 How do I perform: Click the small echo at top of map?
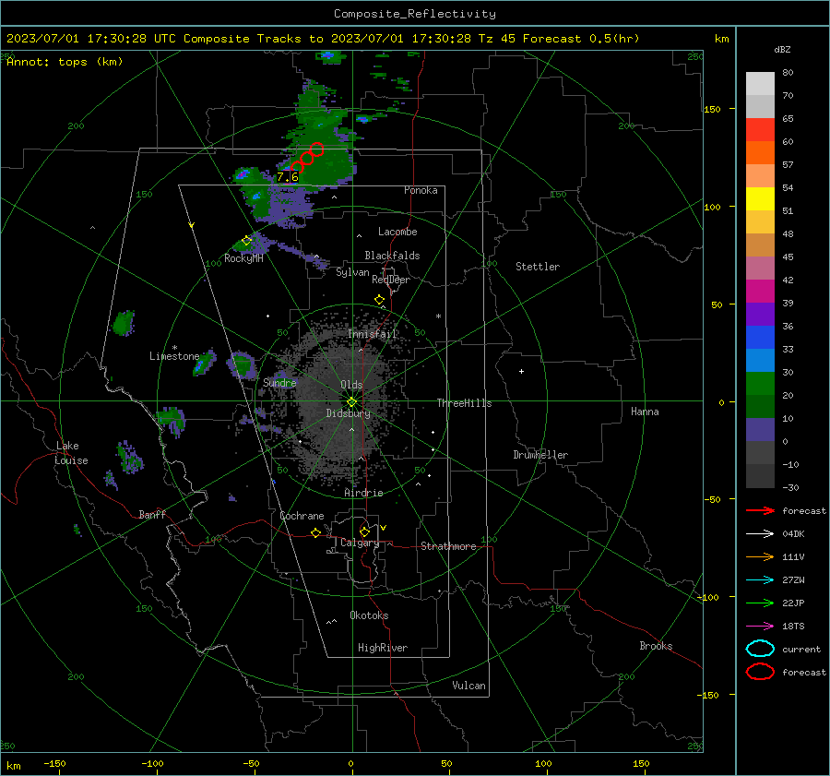coord(328,55)
